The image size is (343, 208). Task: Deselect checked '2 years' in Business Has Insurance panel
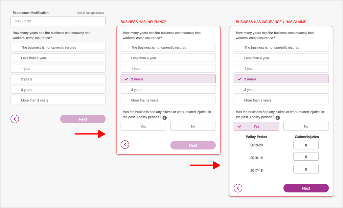click(168, 79)
